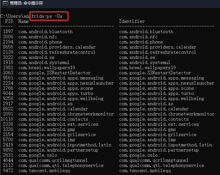Click PID 2917 value

(8, 104)
